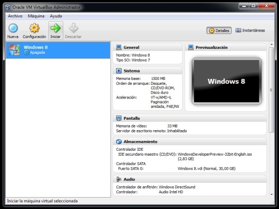Click the scrollbar down arrow

(272, 194)
